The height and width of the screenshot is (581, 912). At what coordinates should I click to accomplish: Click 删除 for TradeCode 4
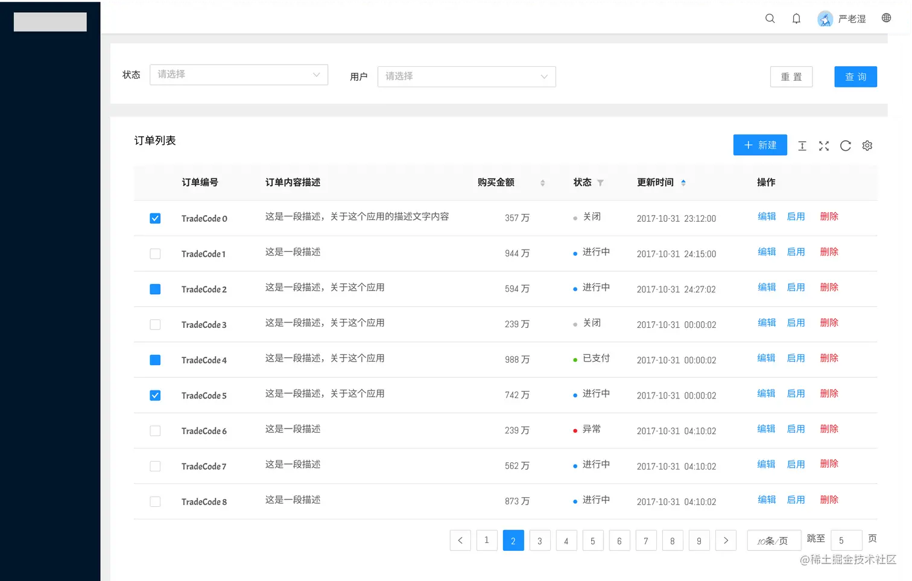coord(829,358)
